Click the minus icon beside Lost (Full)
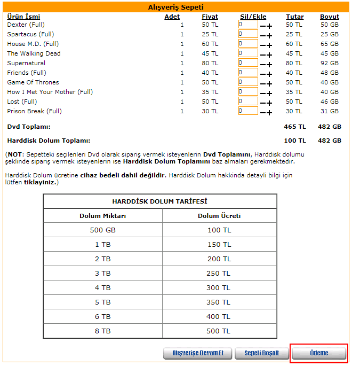Screen dimensions: 352x374 [x=263, y=103]
